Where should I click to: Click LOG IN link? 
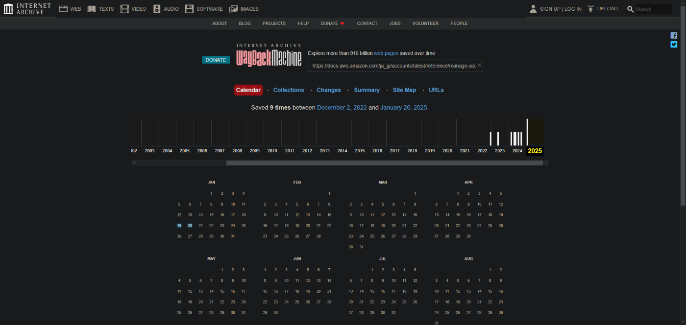point(573,9)
